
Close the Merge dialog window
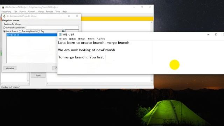[x=77, y=16]
